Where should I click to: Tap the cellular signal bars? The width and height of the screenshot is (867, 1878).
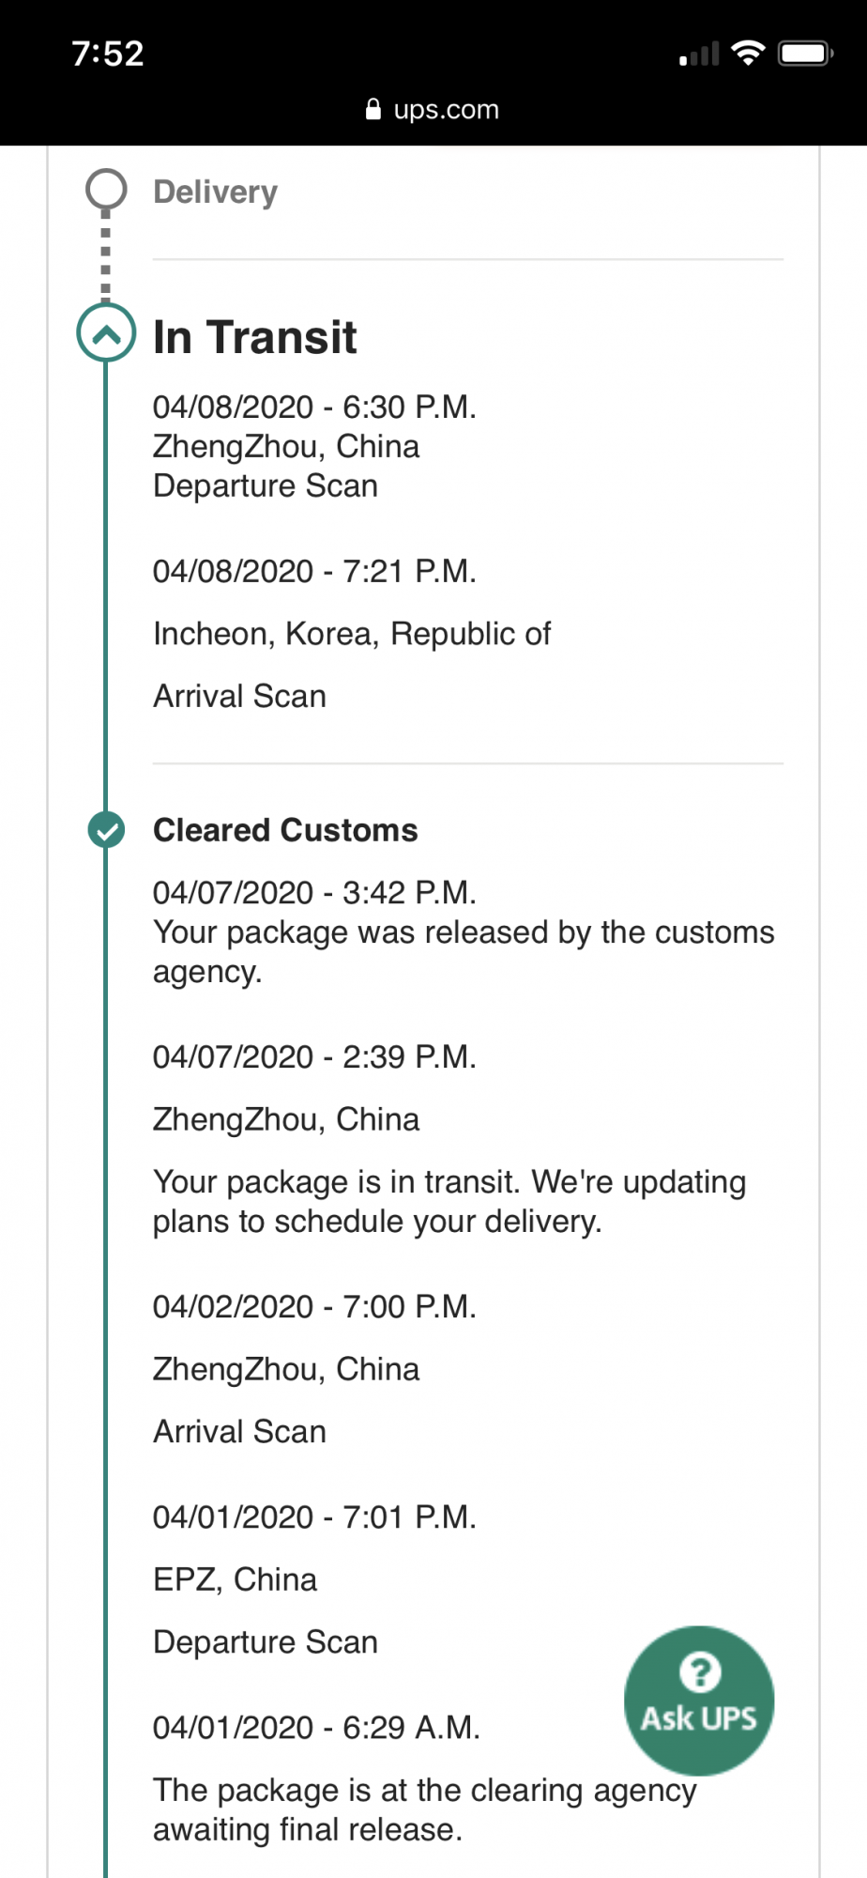[x=699, y=54]
